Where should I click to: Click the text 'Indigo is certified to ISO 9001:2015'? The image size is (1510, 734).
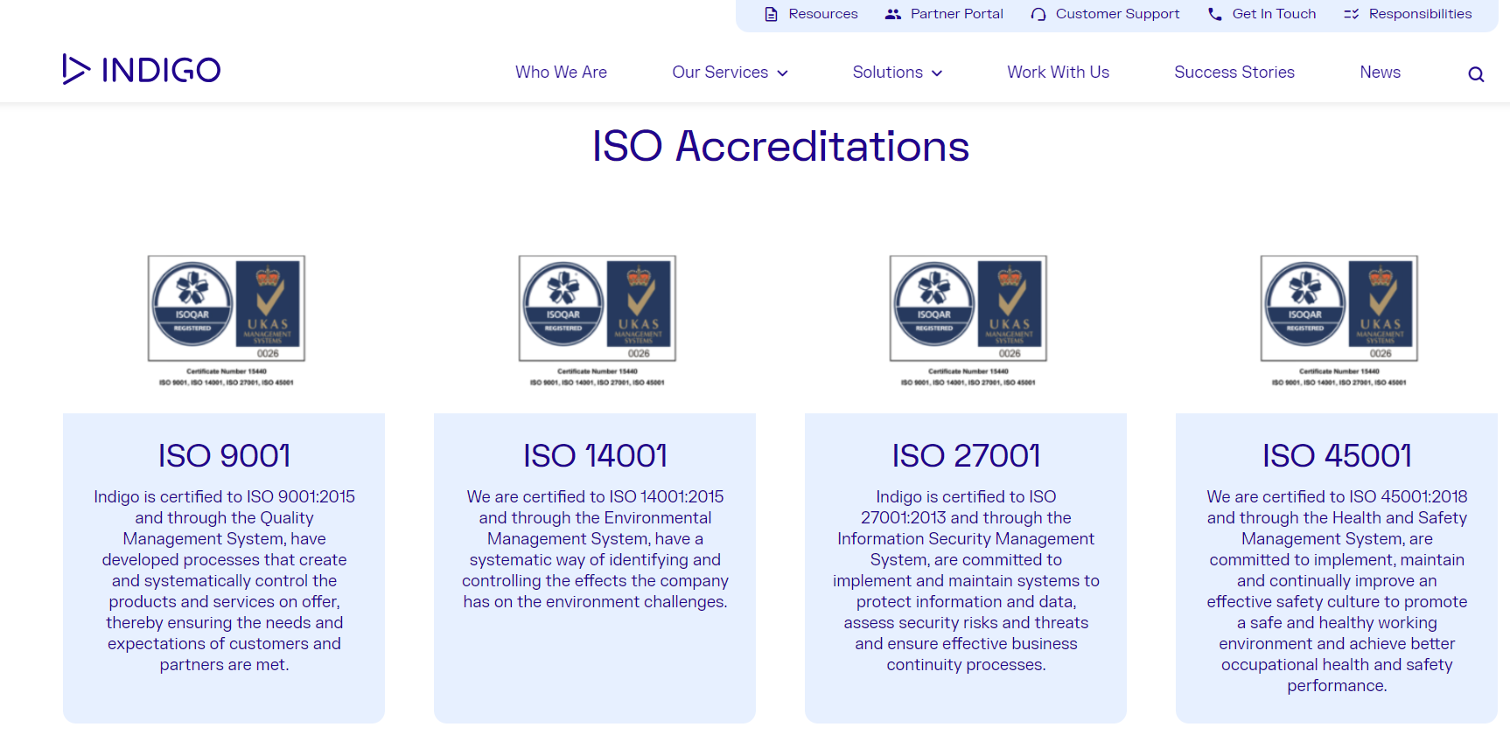(224, 496)
